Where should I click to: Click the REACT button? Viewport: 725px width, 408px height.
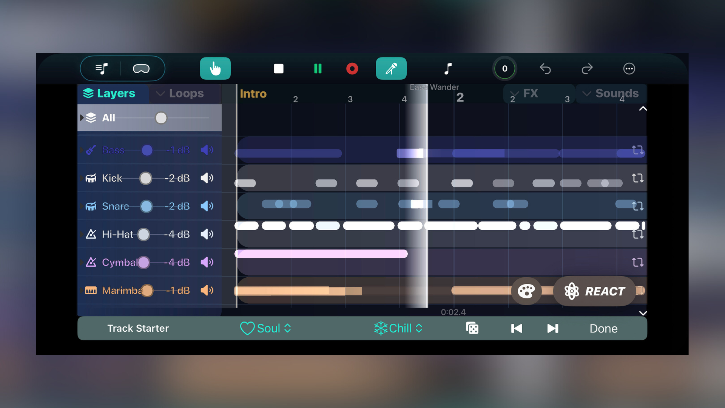pyautogui.click(x=595, y=291)
